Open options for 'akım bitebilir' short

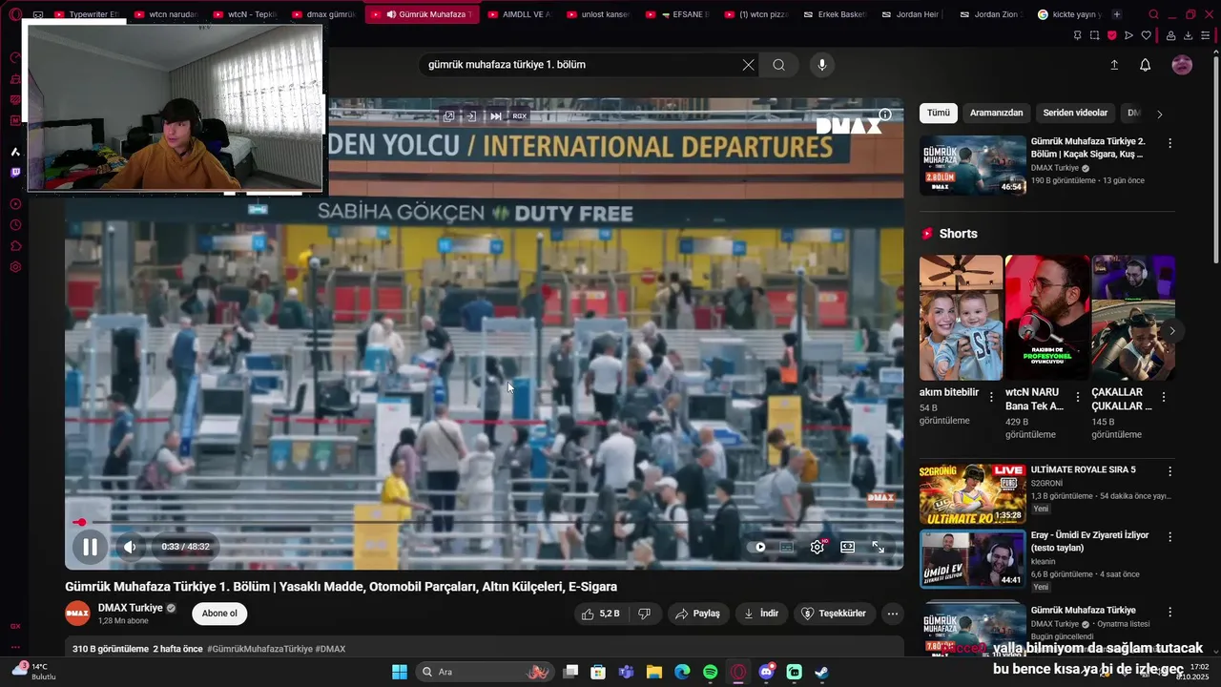(x=991, y=397)
